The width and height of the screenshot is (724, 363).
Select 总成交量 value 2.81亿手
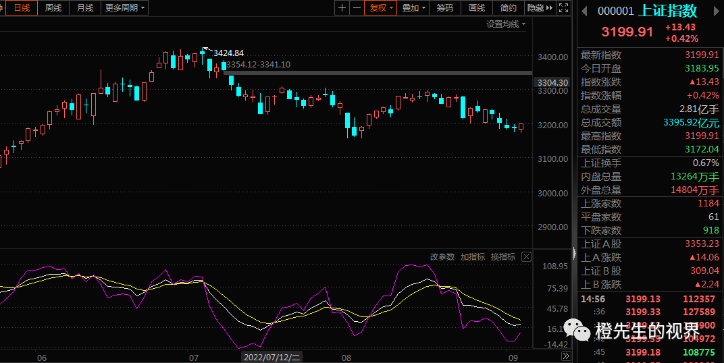pos(698,109)
